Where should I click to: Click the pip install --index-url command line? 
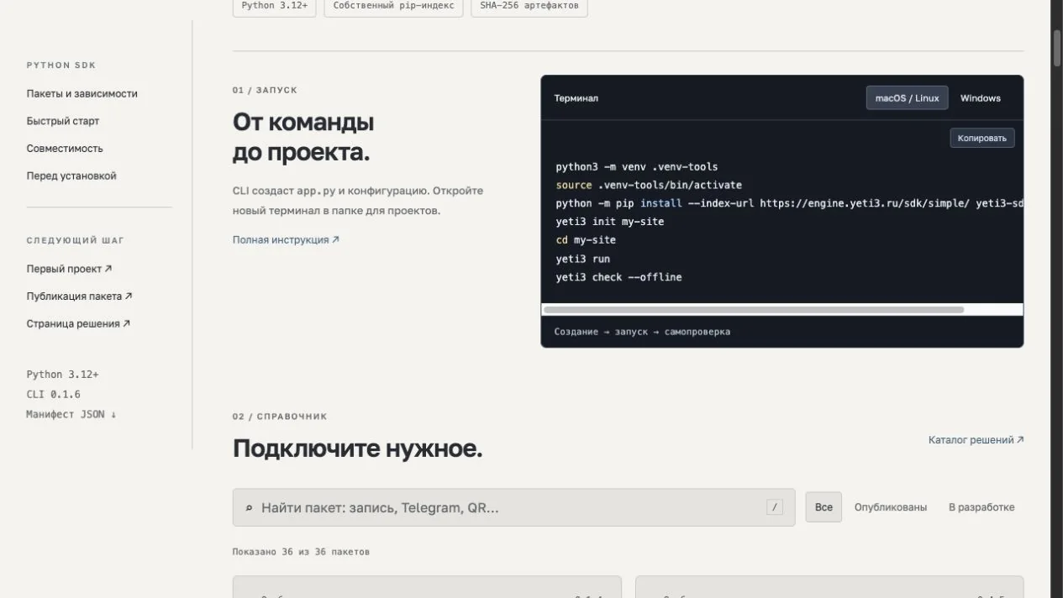[789, 203]
